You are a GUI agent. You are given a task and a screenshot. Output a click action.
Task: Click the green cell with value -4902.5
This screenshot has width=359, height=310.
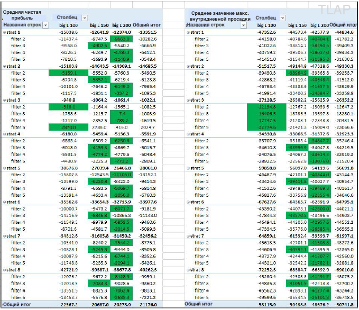click(99, 46)
